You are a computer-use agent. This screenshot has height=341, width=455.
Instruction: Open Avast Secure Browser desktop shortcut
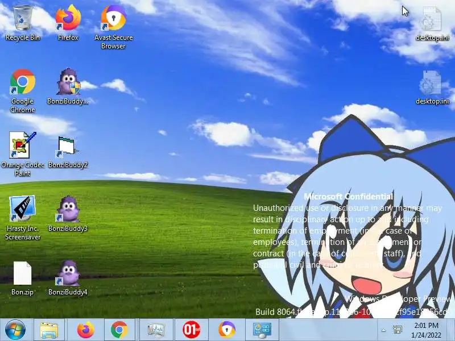coord(113,27)
